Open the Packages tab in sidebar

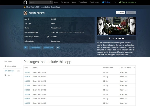[11, 71]
